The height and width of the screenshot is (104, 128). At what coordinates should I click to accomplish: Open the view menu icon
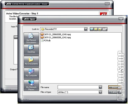(x=105, y=29)
